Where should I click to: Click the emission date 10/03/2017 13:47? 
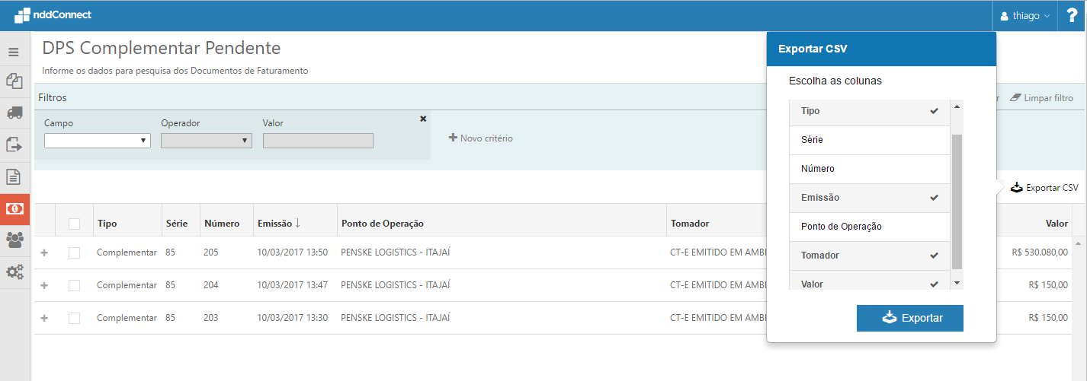tap(293, 285)
